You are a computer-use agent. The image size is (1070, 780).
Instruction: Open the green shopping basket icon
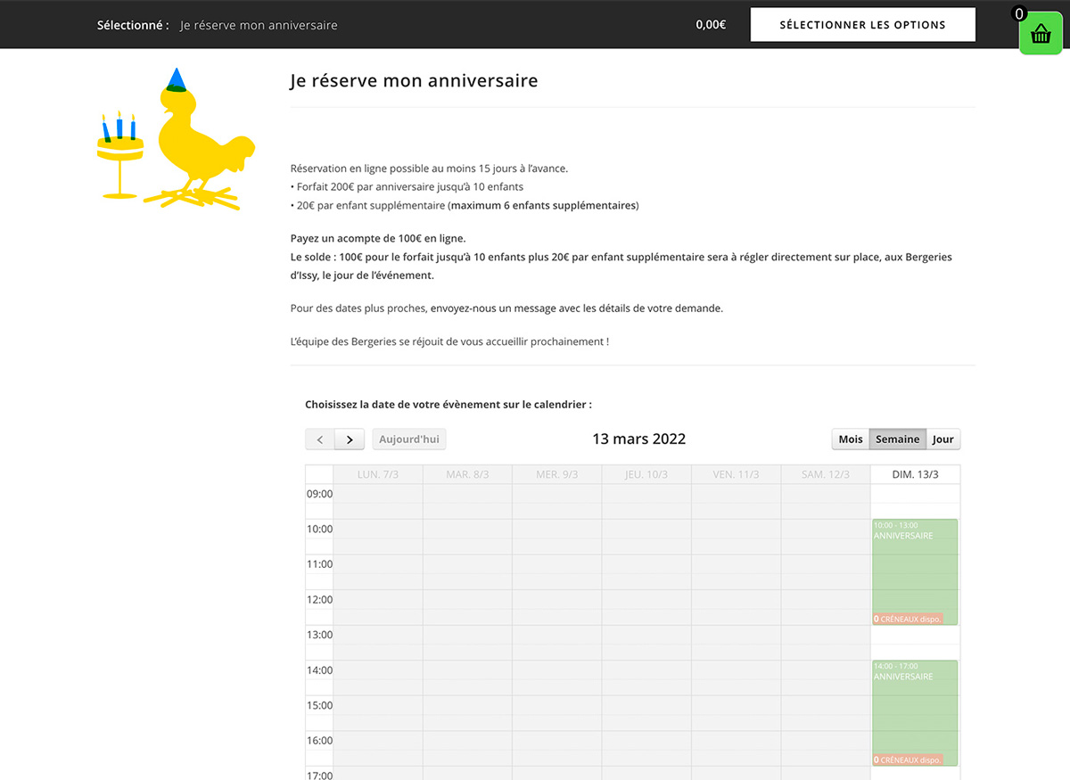click(x=1041, y=35)
